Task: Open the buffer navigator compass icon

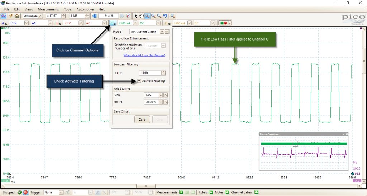Action: coord(128,16)
